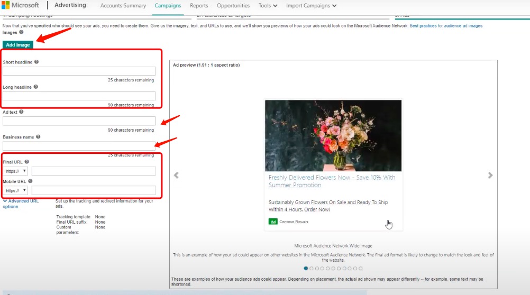The width and height of the screenshot is (530, 295).
Task: Select the seventh preview pagination dot
Action: click(x=339, y=269)
